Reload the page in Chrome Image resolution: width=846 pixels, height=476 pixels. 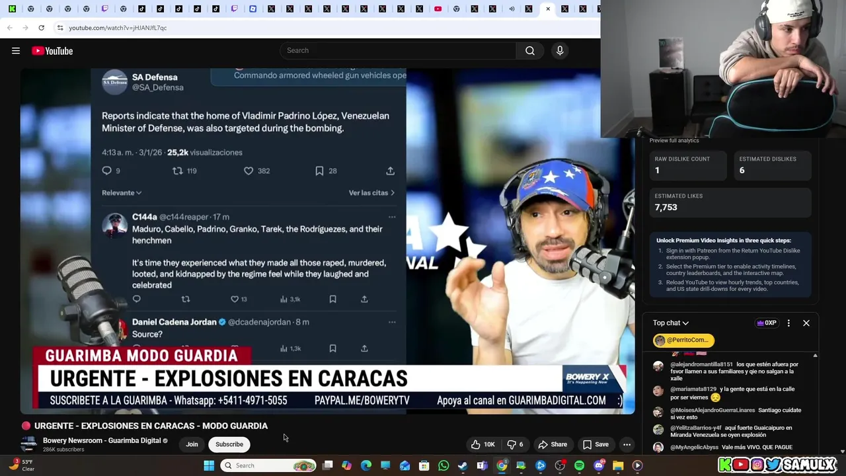41,28
